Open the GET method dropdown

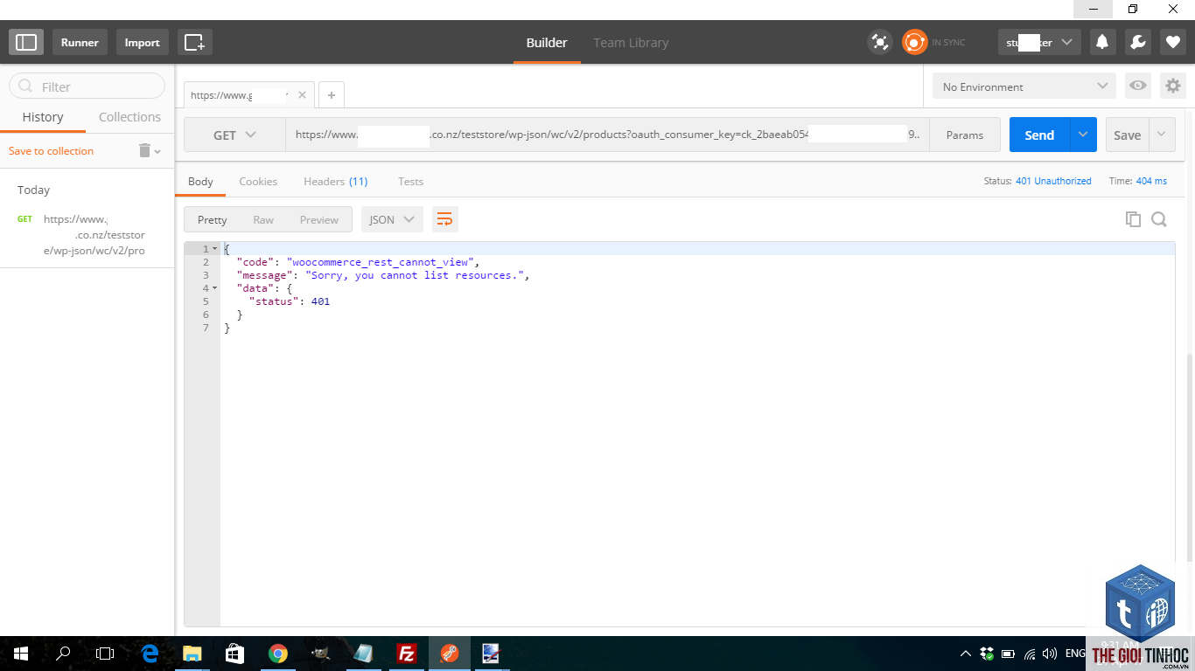click(234, 135)
